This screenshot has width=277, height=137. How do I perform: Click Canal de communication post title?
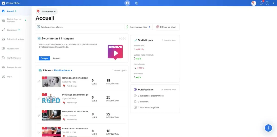75,78
